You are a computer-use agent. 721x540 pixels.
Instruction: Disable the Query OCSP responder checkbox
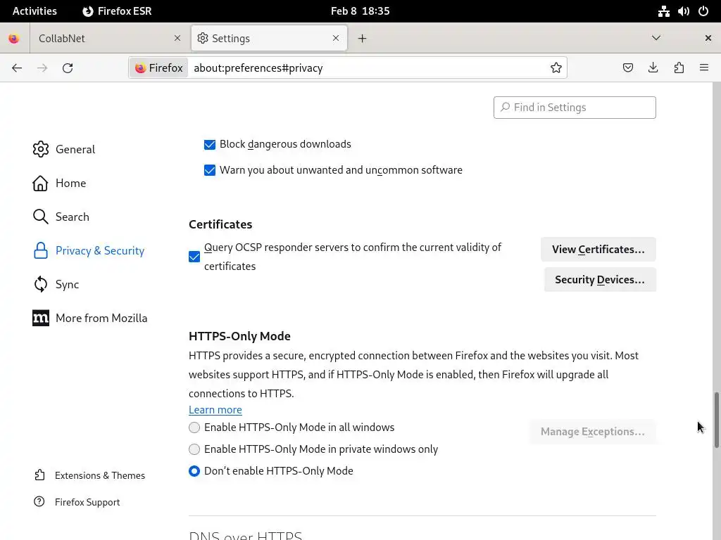[x=194, y=257]
